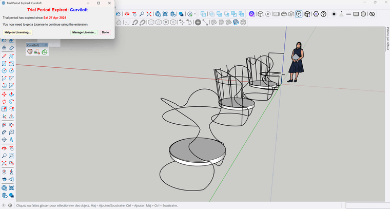Click the Done button in Curviloft dialog

click(x=105, y=32)
